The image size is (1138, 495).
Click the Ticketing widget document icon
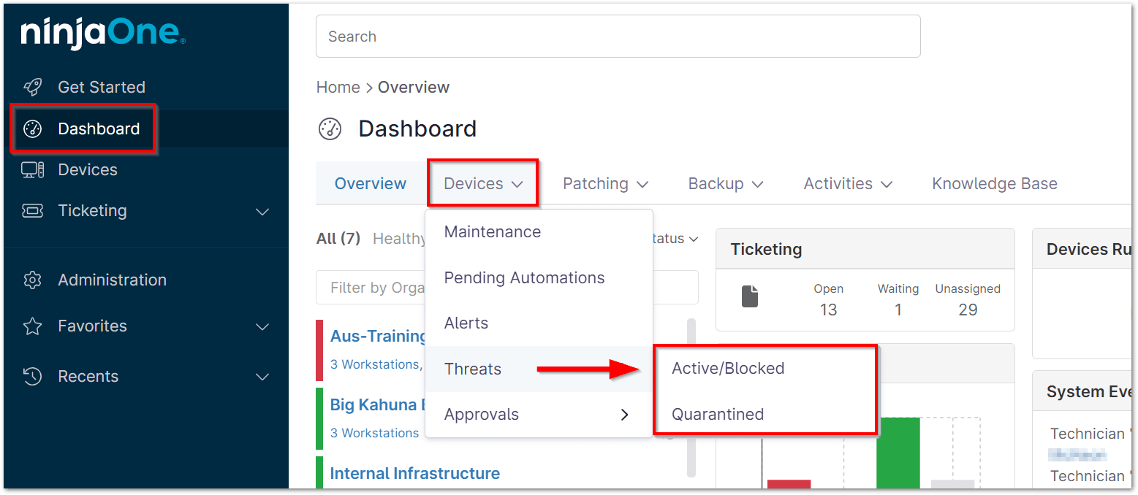tap(751, 296)
